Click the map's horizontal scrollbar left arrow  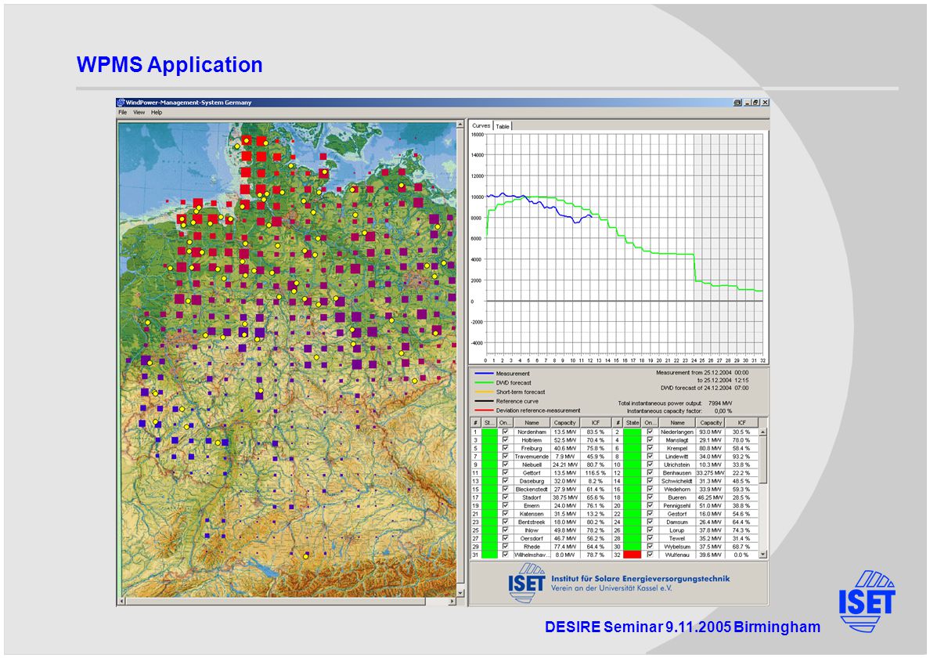pyautogui.click(x=121, y=602)
